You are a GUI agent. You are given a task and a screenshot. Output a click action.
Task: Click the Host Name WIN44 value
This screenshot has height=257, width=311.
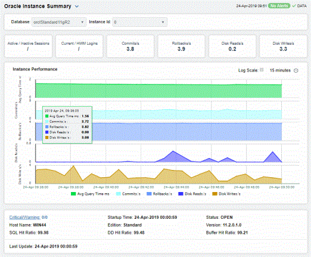point(39,225)
